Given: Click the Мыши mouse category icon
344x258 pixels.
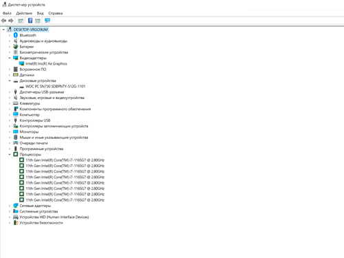Looking at the screenshot, I should coord(16,138).
